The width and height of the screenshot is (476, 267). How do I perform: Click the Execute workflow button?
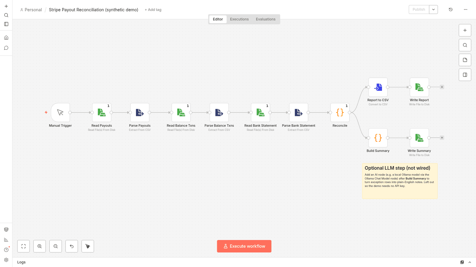244,246
